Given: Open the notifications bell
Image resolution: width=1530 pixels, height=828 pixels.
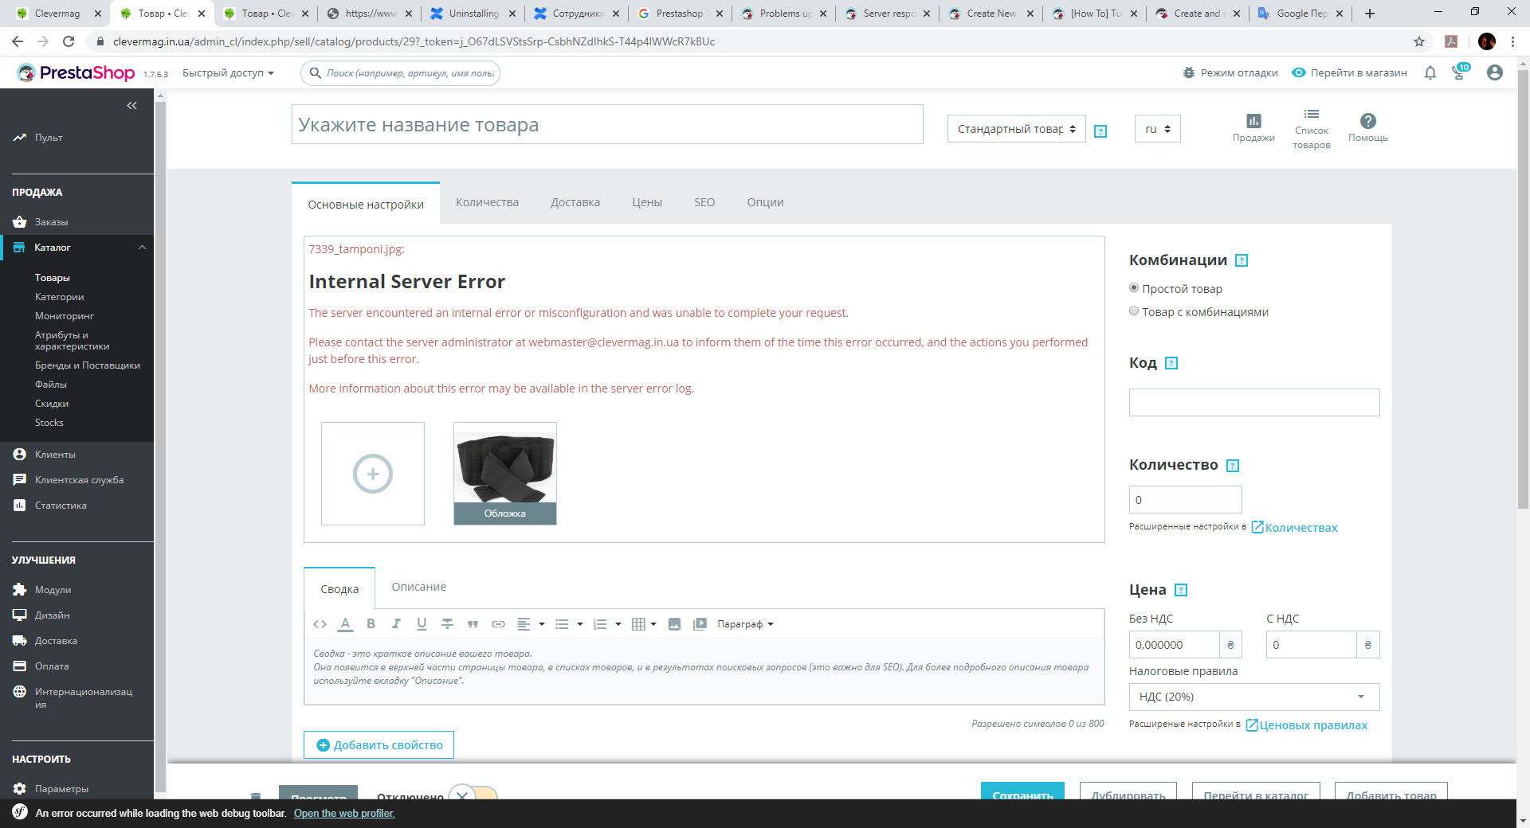Looking at the screenshot, I should coord(1430,73).
